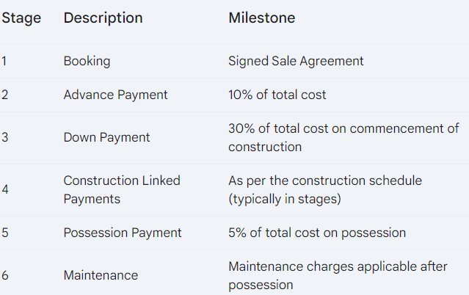Image resolution: width=469 pixels, height=295 pixels.
Task: Click the Stage column header
Action: click(21, 18)
